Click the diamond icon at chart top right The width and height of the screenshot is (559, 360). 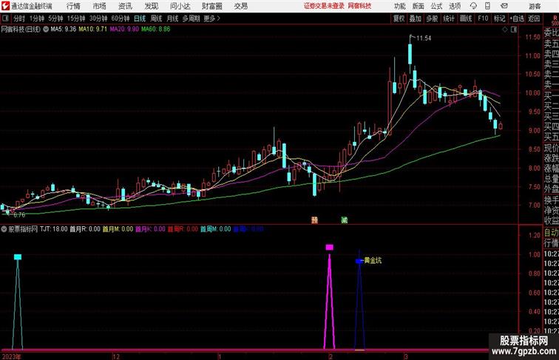pos(505,30)
